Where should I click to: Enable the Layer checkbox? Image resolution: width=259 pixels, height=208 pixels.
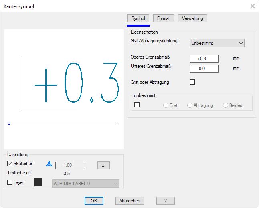click(10, 182)
